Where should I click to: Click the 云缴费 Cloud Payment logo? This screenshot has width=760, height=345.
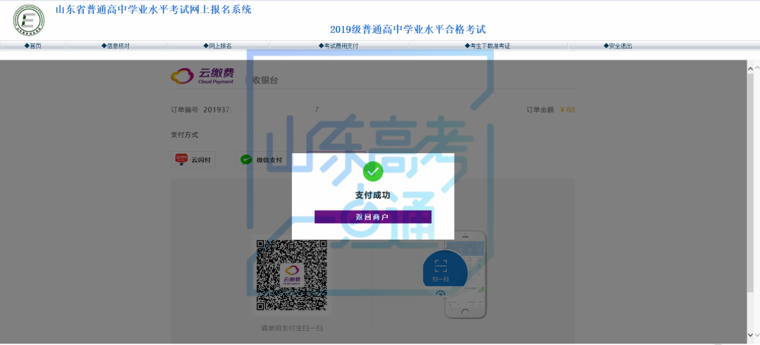202,76
